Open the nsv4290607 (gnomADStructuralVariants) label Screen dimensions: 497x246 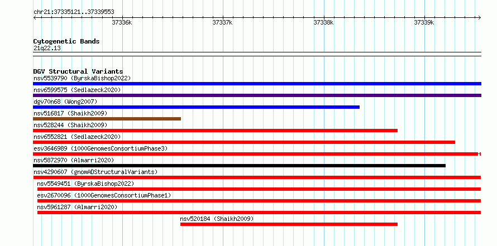coord(95,172)
